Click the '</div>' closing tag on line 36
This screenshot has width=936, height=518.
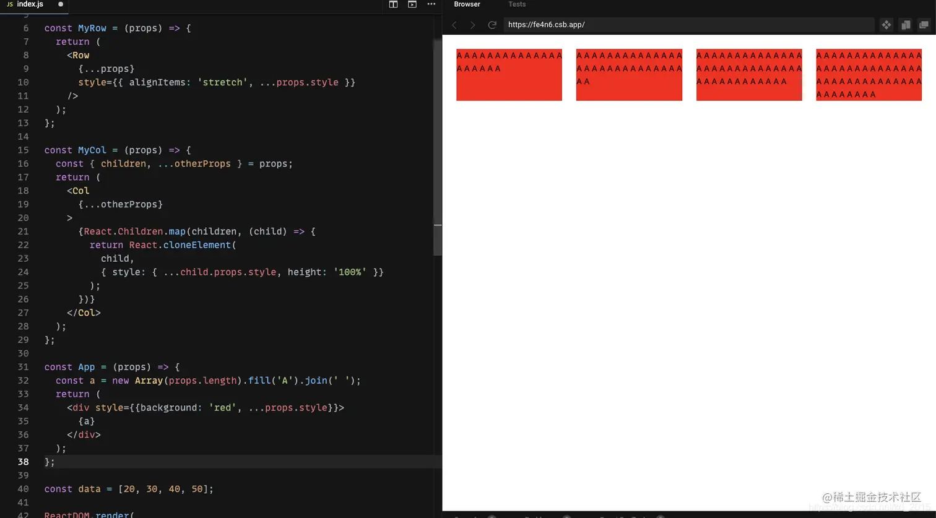[84, 434]
